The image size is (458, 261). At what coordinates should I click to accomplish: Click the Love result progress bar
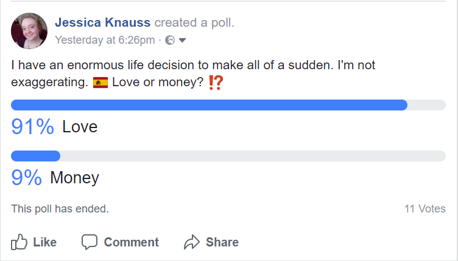pos(228,105)
